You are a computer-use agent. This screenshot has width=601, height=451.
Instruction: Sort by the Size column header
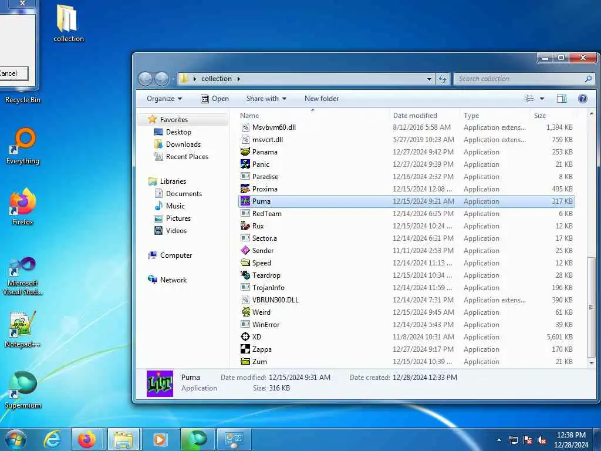[553, 116]
